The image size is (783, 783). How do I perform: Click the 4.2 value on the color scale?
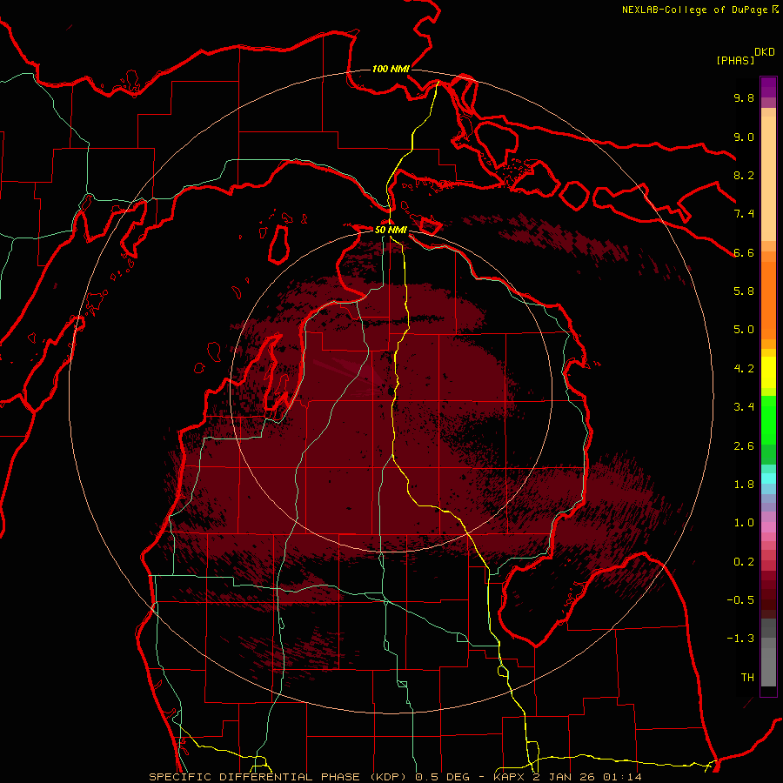point(744,369)
